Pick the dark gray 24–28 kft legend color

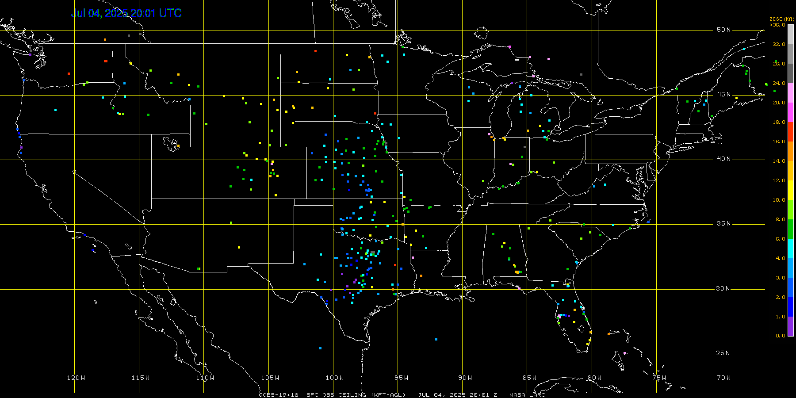point(791,73)
